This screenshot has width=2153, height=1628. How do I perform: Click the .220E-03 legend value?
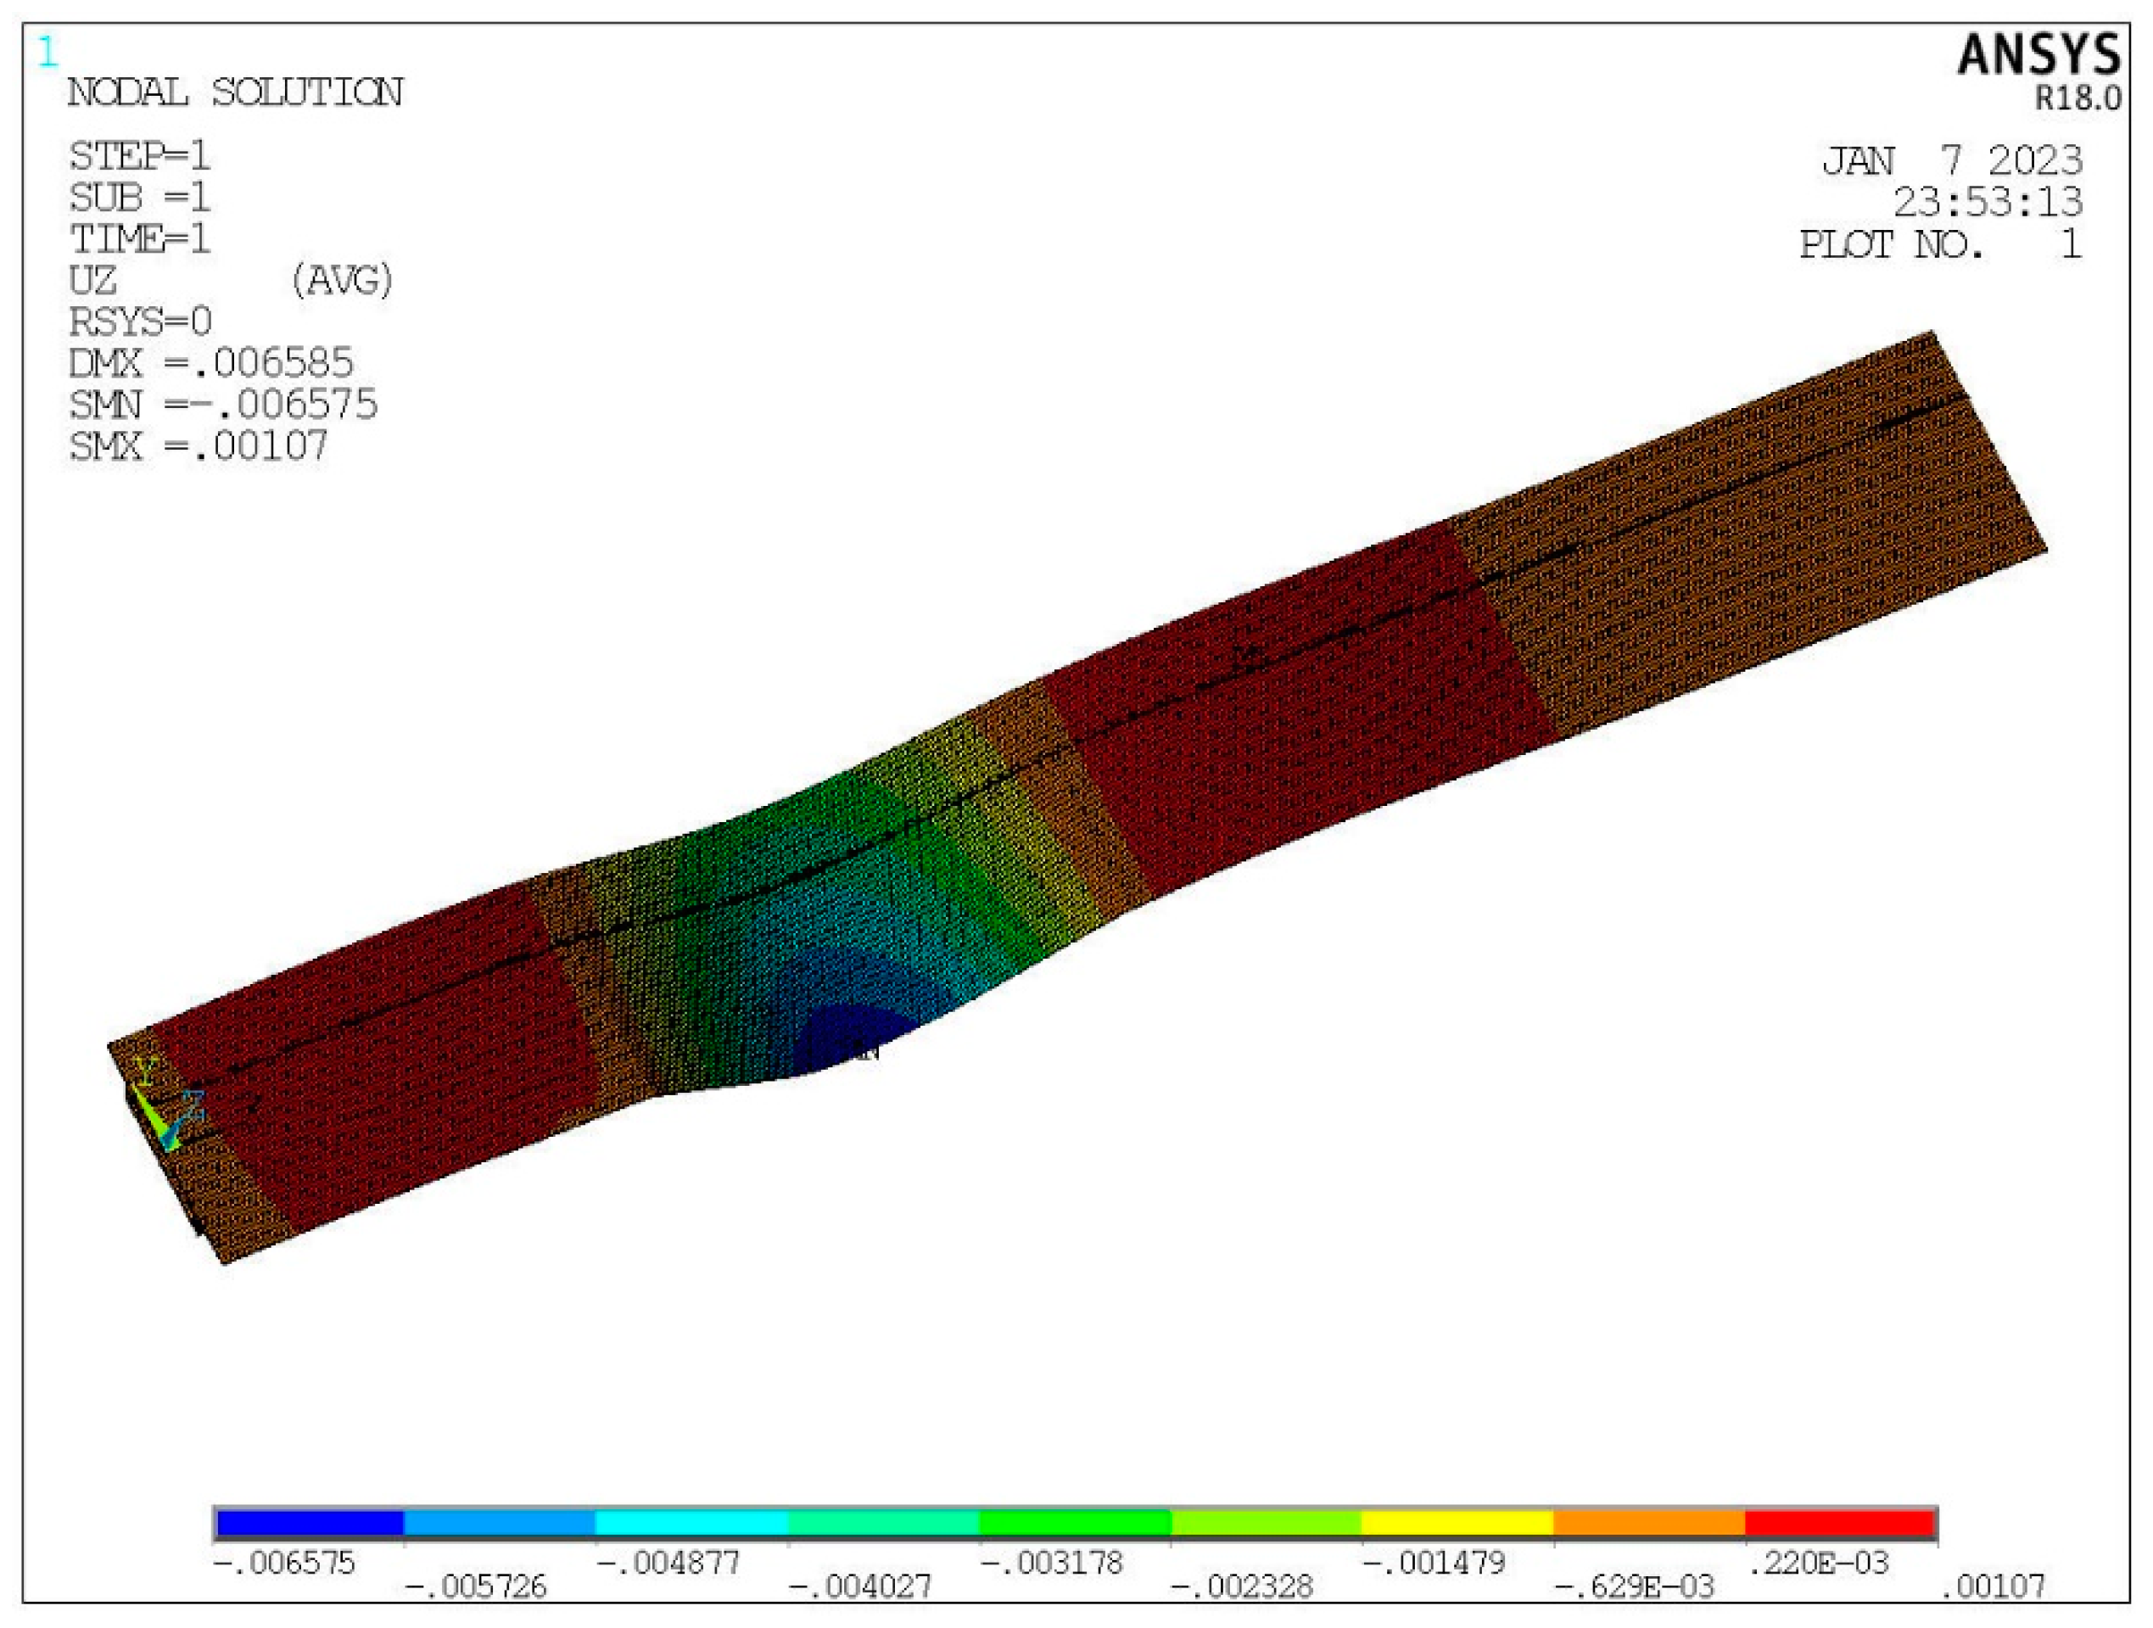(1817, 1563)
